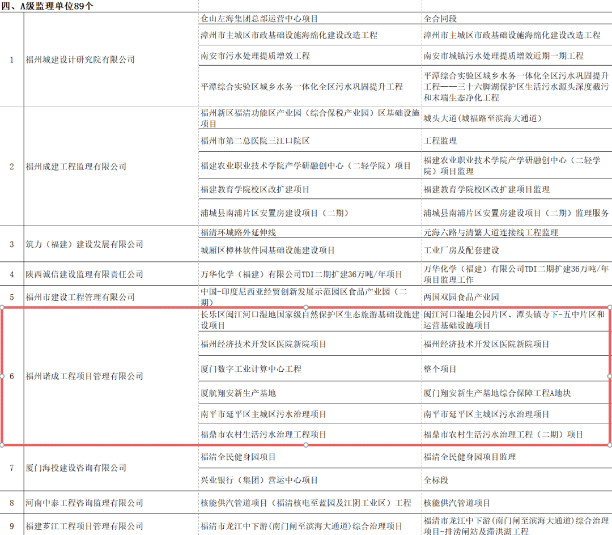The height and width of the screenshot is (535, 612).
Task: Select "福建芗江工程项目管理有限公司" in row 9
Action: coord(84,526)
